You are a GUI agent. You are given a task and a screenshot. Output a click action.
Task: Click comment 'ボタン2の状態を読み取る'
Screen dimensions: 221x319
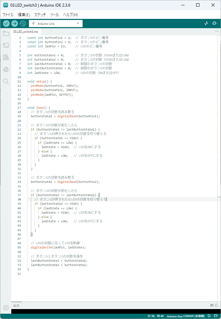point(52,178)
